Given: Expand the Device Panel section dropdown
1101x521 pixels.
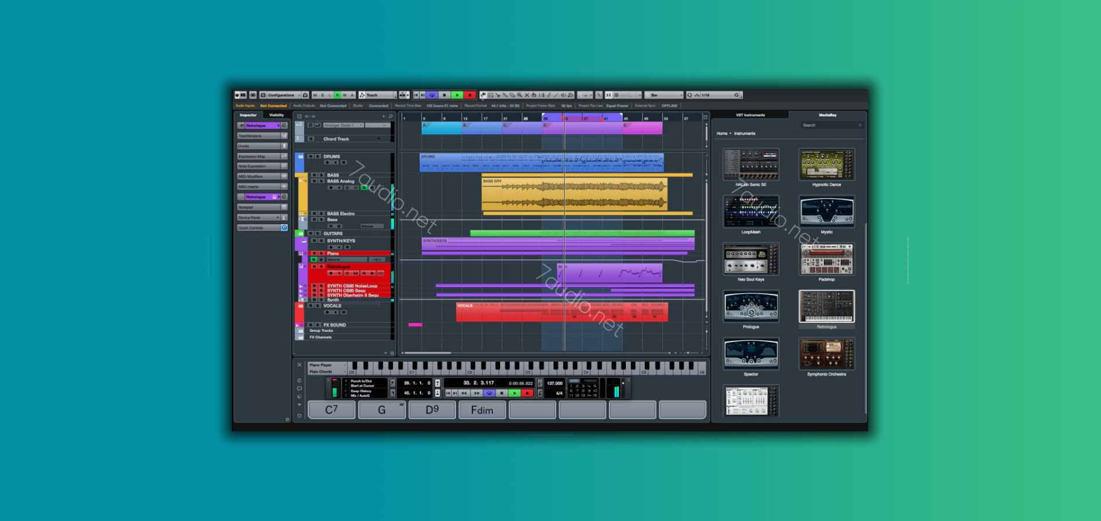Looking at the screenshot, I should pyautogui.click(x=278, y=217).
